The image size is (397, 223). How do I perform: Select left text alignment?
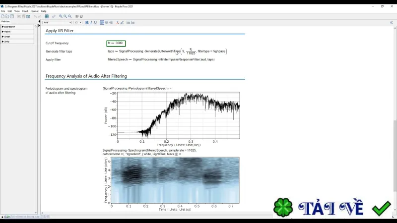click(102, 22)
